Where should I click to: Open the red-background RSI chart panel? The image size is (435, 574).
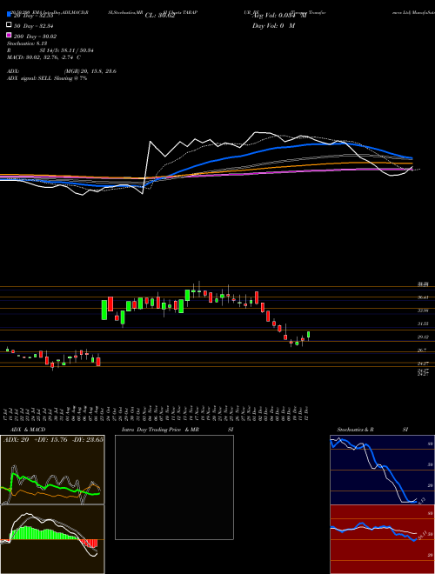pos(382,539)
